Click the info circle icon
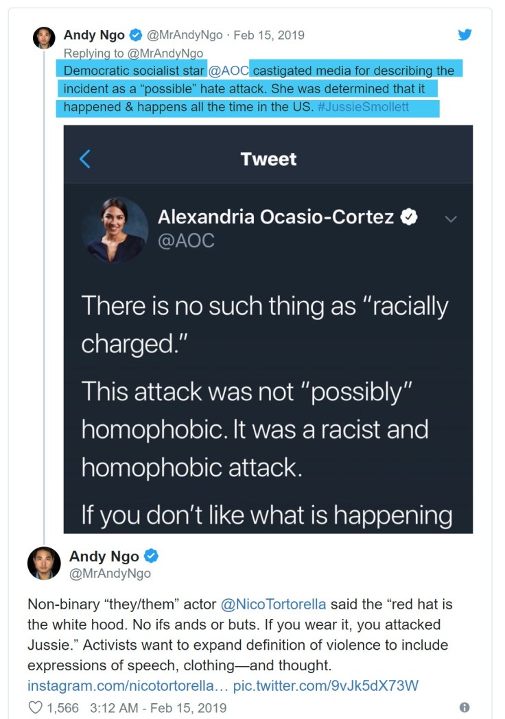This screenshot has width=505, height=719. (x=465, y=707)
